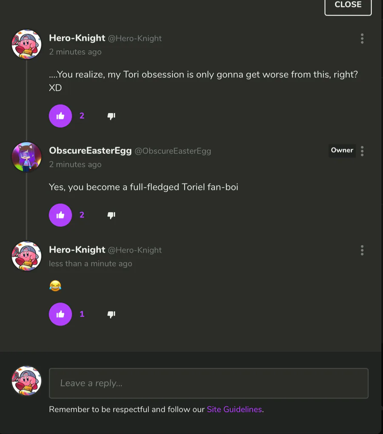Like Hero-Knight's laughing emoji reply
This screenshot has height=434, width=383.
[60, 314]
